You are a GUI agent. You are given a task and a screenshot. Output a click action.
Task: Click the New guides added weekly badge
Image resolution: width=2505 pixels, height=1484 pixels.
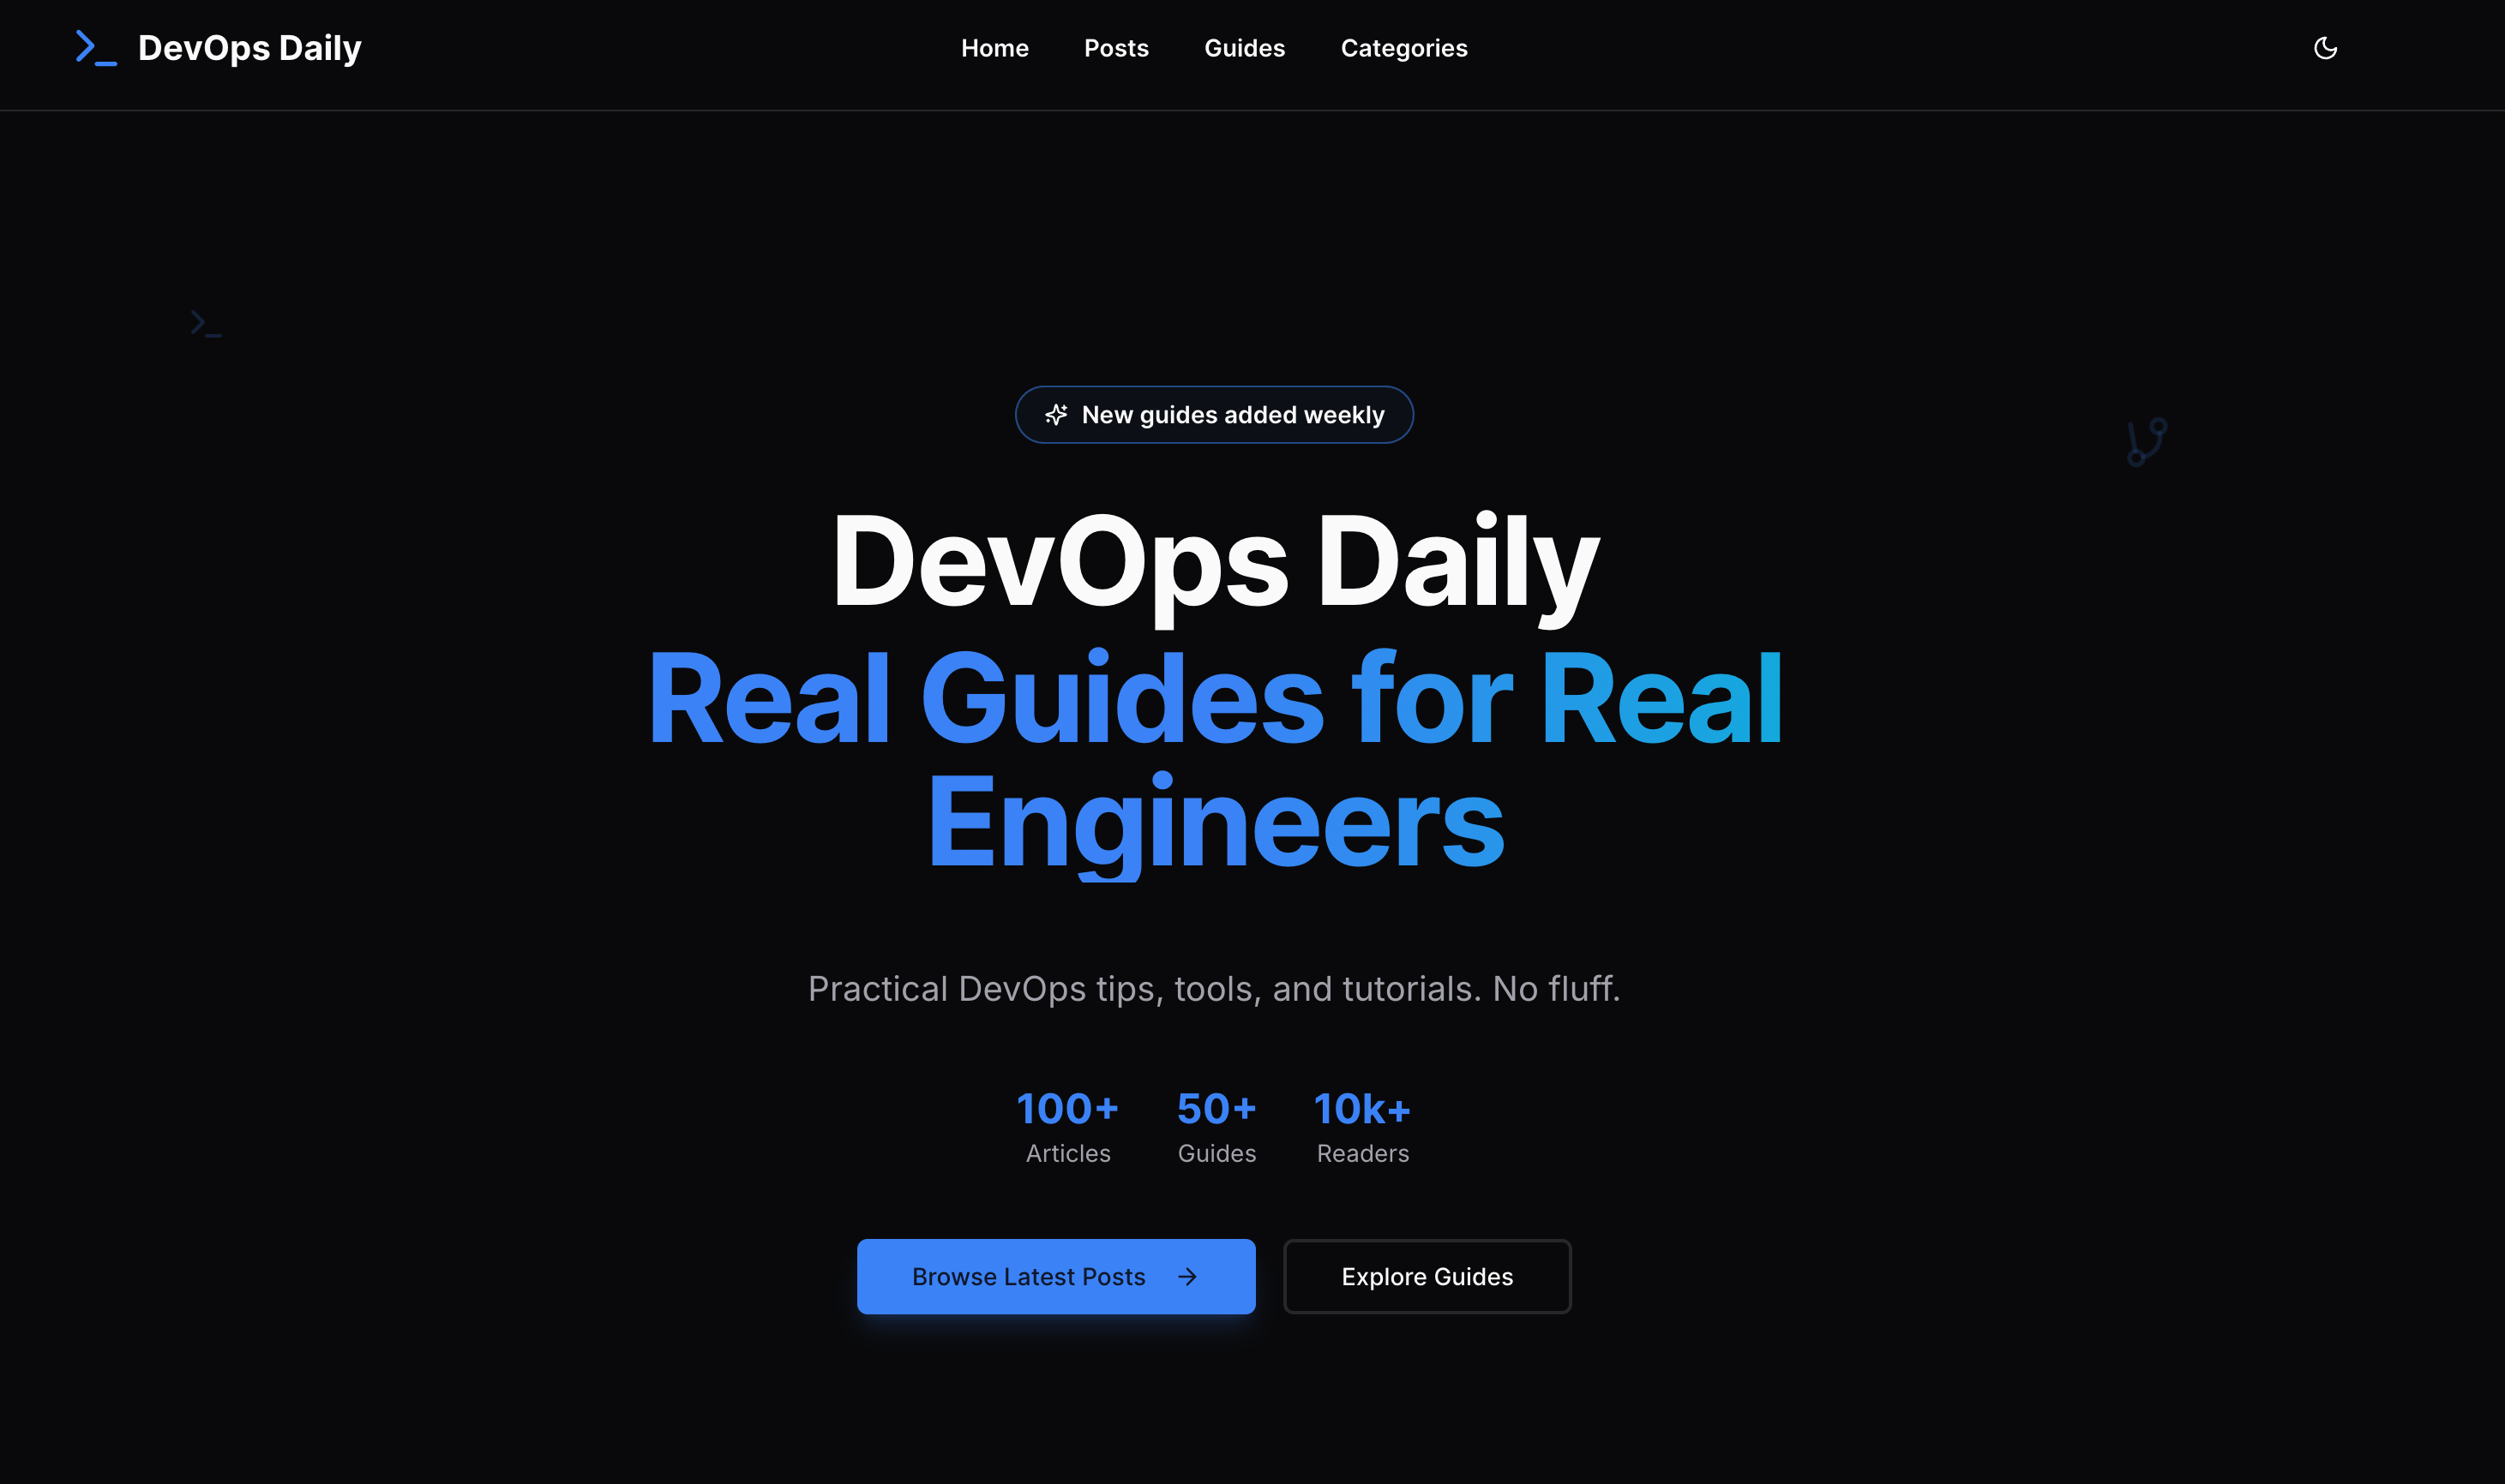point(1215,414)
